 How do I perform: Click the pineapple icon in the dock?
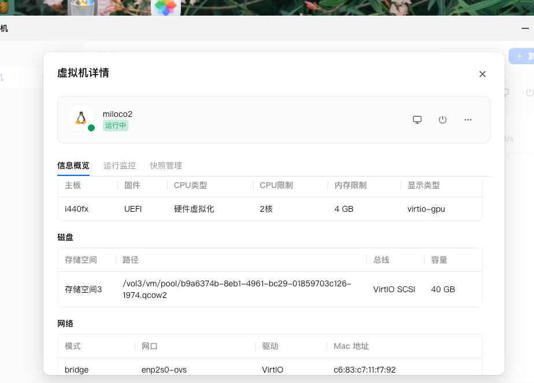5,7
